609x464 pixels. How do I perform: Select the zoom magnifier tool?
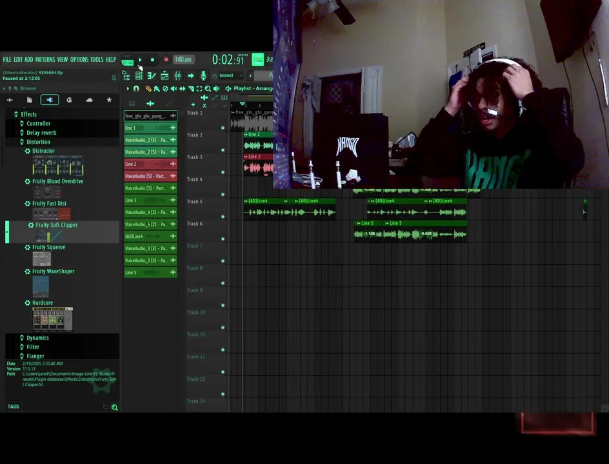tap(208, 89)
